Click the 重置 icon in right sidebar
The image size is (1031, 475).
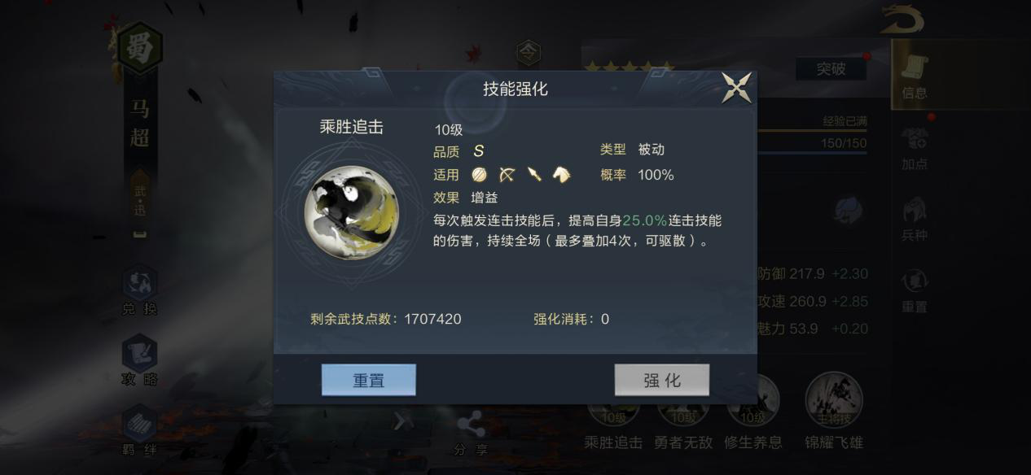(x=915, y=291)
